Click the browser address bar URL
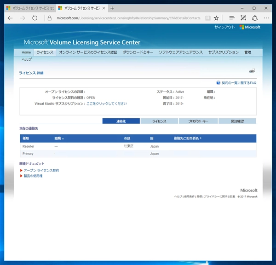276x265 pixels. (129, 18)
